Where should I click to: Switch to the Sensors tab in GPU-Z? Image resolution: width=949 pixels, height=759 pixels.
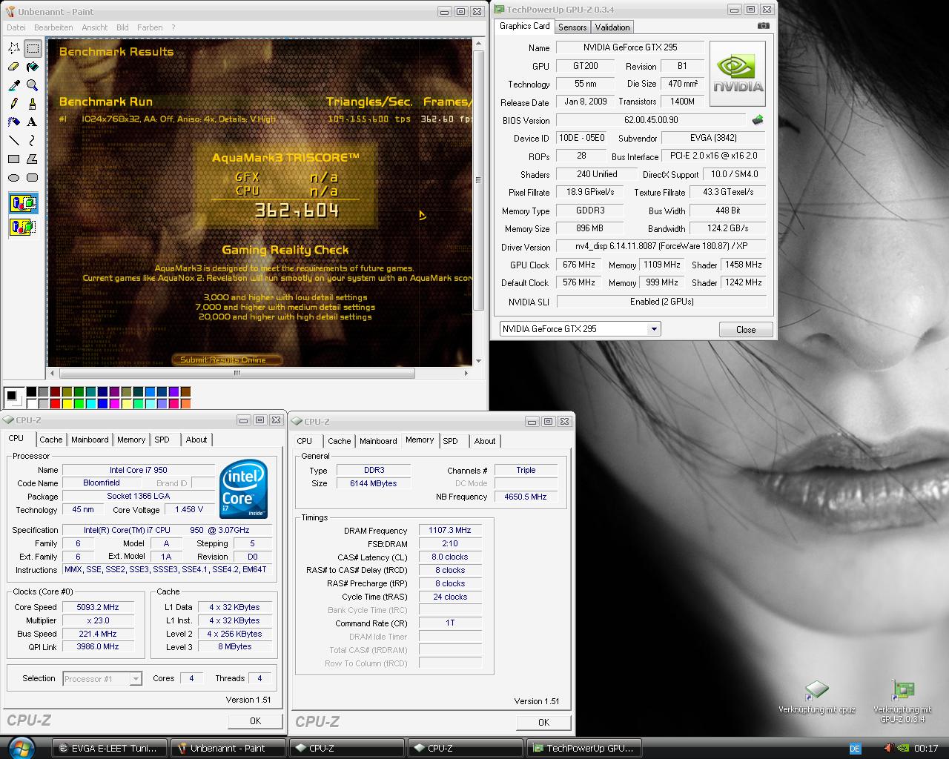click(x=572, y=27)
